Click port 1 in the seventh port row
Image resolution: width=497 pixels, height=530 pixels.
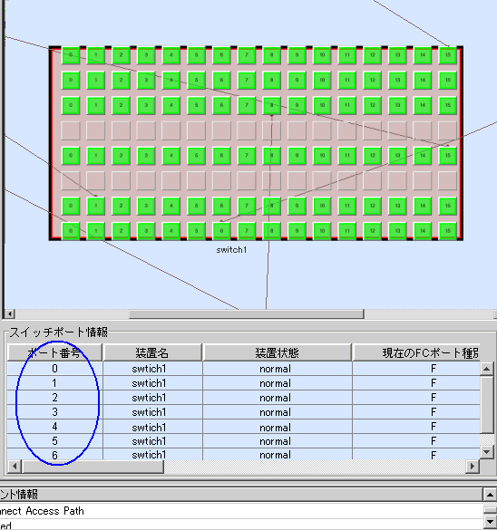pos(96,206)
